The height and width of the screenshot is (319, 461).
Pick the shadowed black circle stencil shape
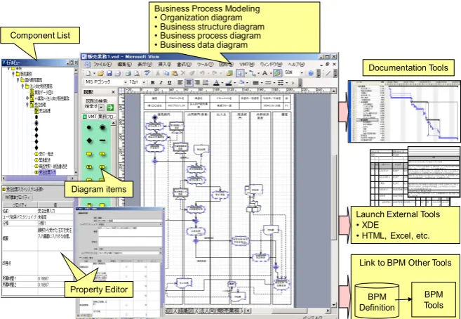pos(102,127)
